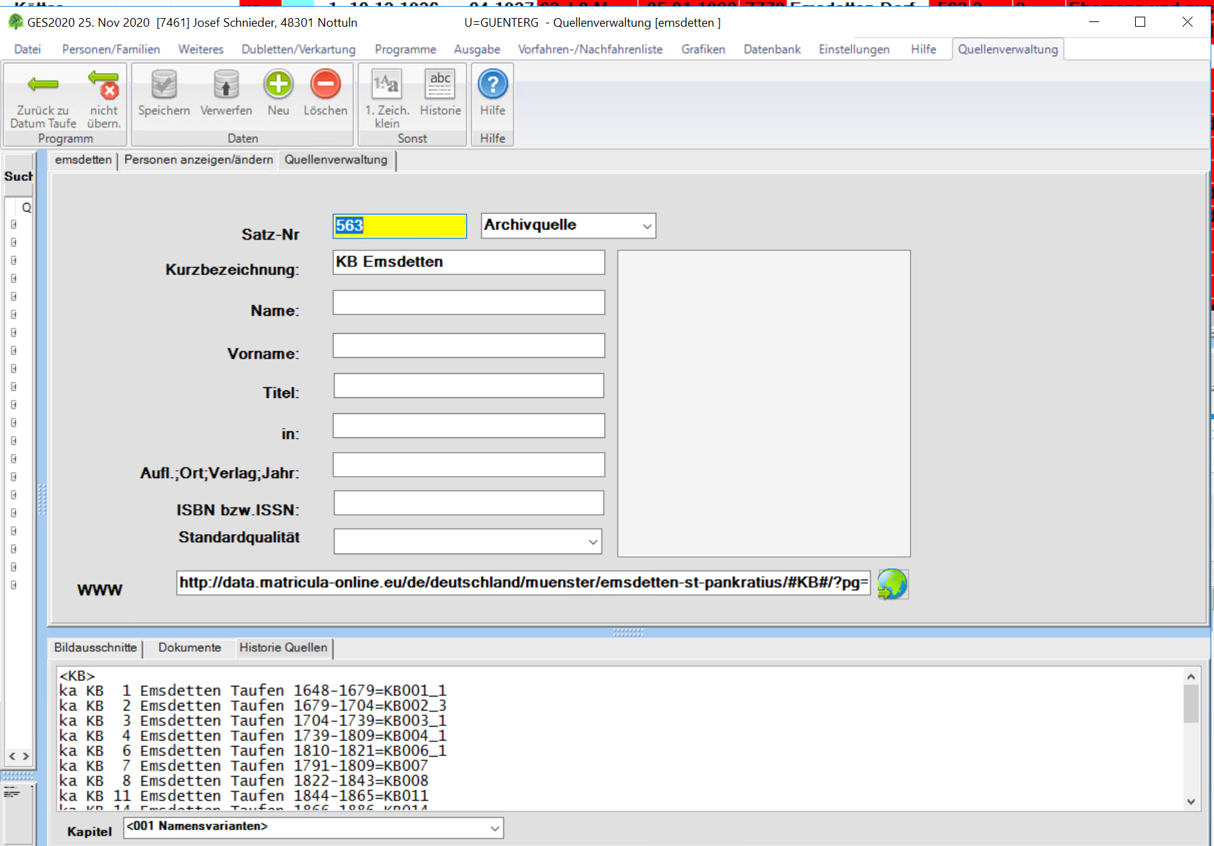1214x846 pixels.
Task: Click line 'Taufen 1739-1809=KB004_1'
Action: 253,736
